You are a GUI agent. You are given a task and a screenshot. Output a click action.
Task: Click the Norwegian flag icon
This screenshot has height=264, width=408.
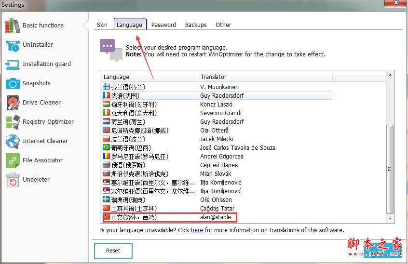click(106, 130)
